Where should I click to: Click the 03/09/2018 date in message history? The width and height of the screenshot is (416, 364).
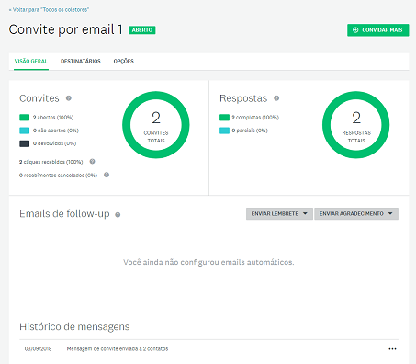(x=38, y=349)
